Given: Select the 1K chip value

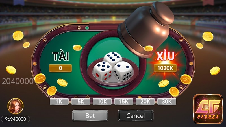Looking at the screenshot, I should (x=59, y=102).
